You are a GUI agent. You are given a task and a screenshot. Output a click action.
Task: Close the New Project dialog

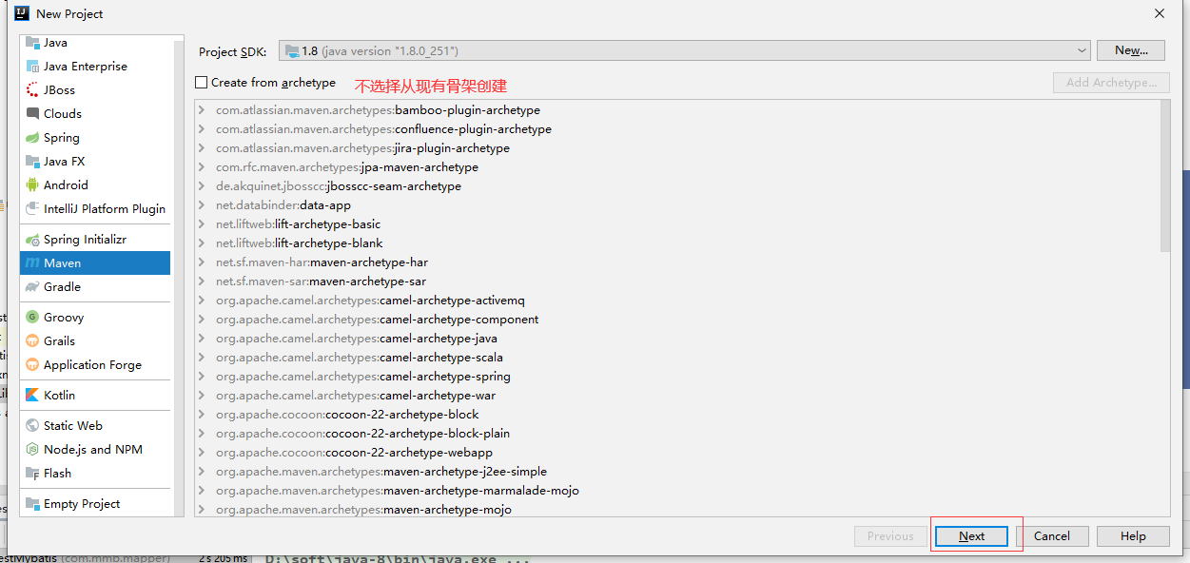pos(1160,13)
